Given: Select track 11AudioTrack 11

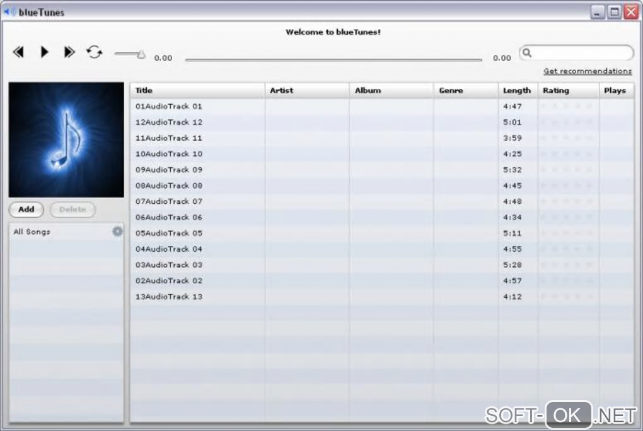Looking at the screenshot, I should 382,138.
